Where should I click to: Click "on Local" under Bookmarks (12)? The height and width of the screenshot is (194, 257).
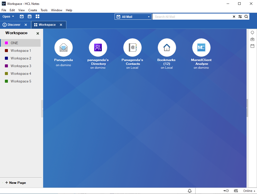pyautogui.click(x=167, y=68)
